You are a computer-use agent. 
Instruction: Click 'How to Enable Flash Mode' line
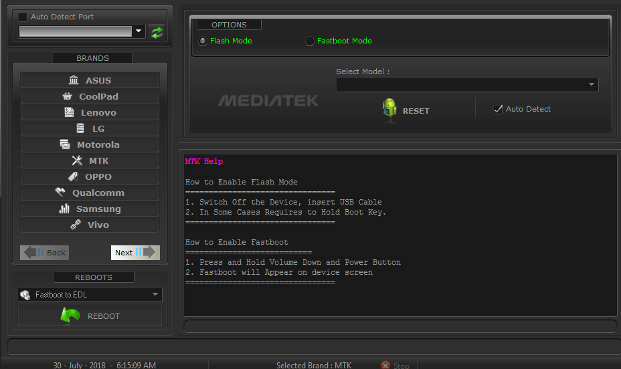[241, 182]
